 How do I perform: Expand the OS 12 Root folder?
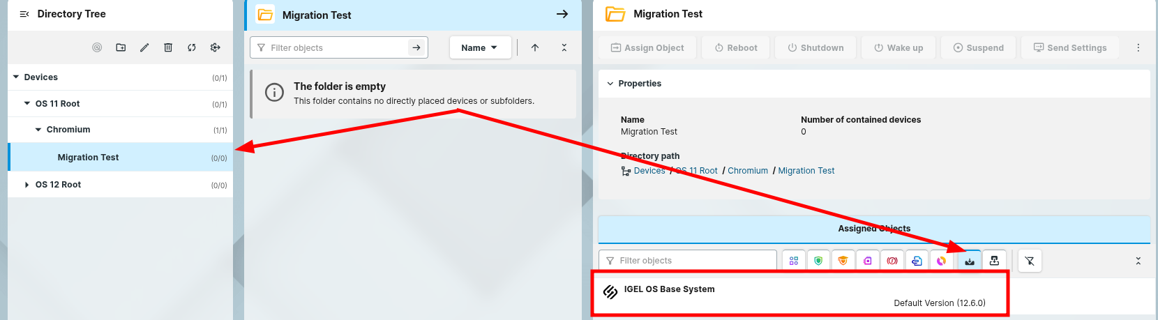point(27,185)
